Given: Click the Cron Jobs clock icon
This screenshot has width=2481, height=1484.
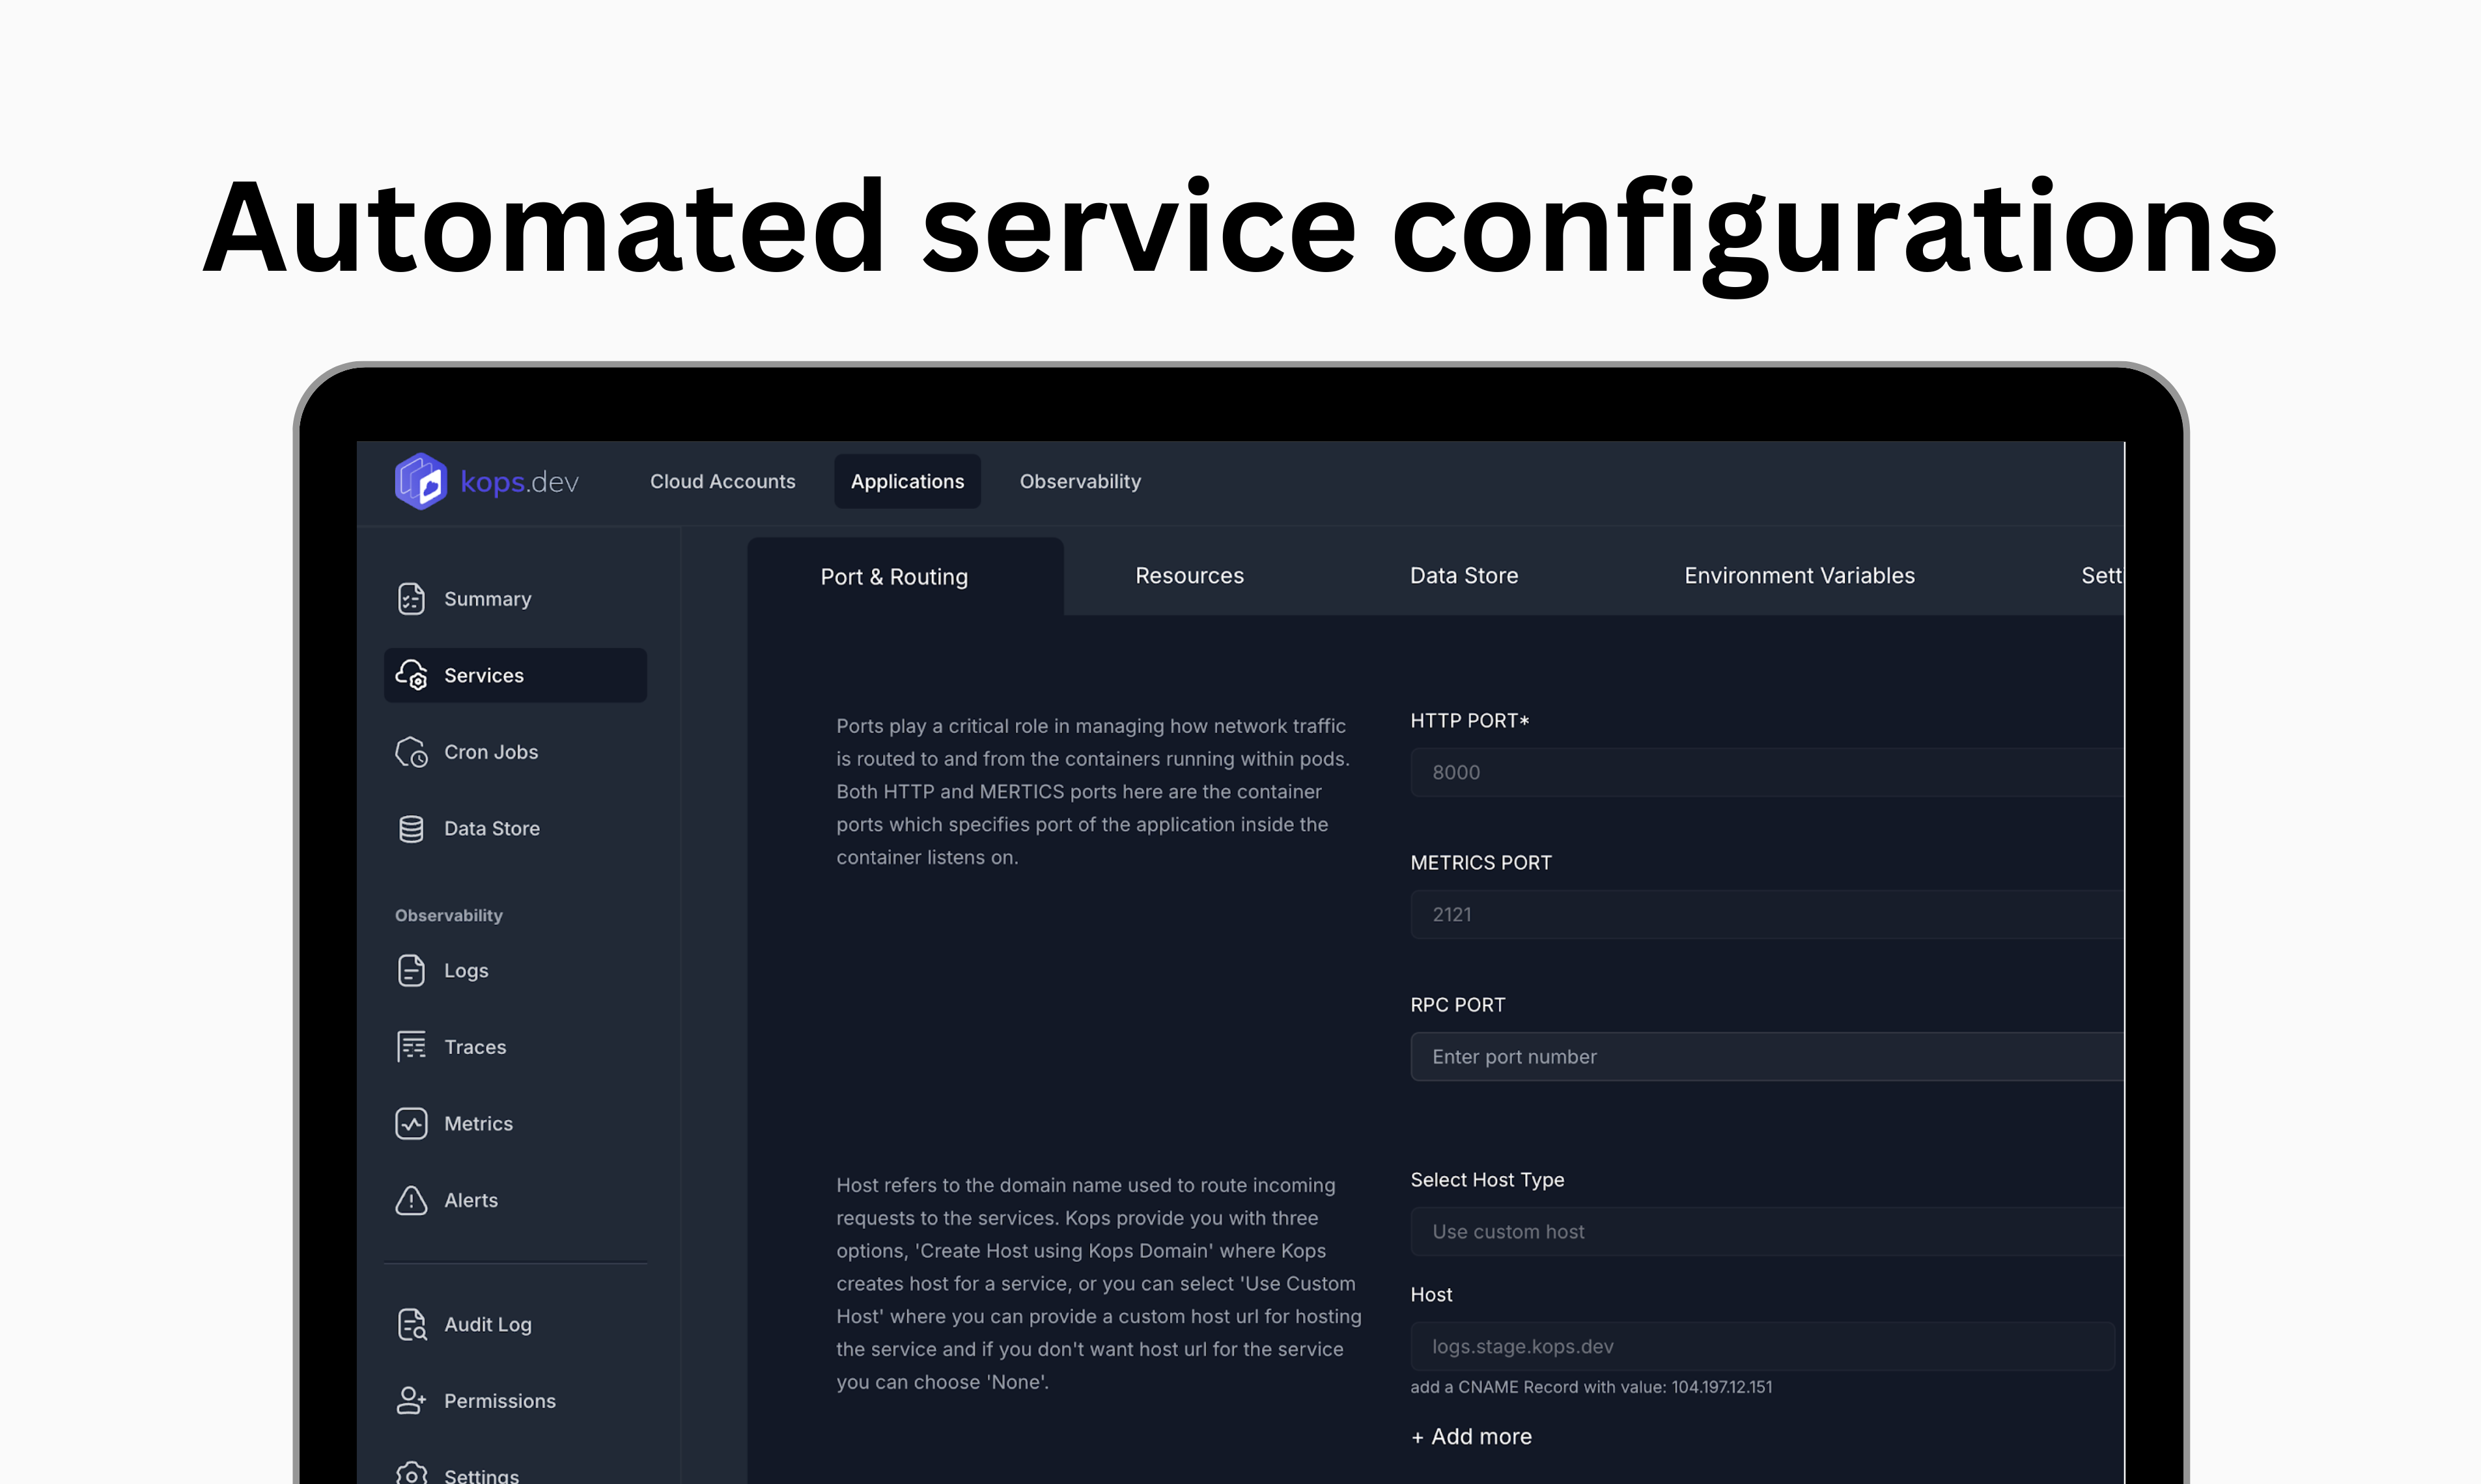Looking at the screenshot, I should click(x=411, y=752).
